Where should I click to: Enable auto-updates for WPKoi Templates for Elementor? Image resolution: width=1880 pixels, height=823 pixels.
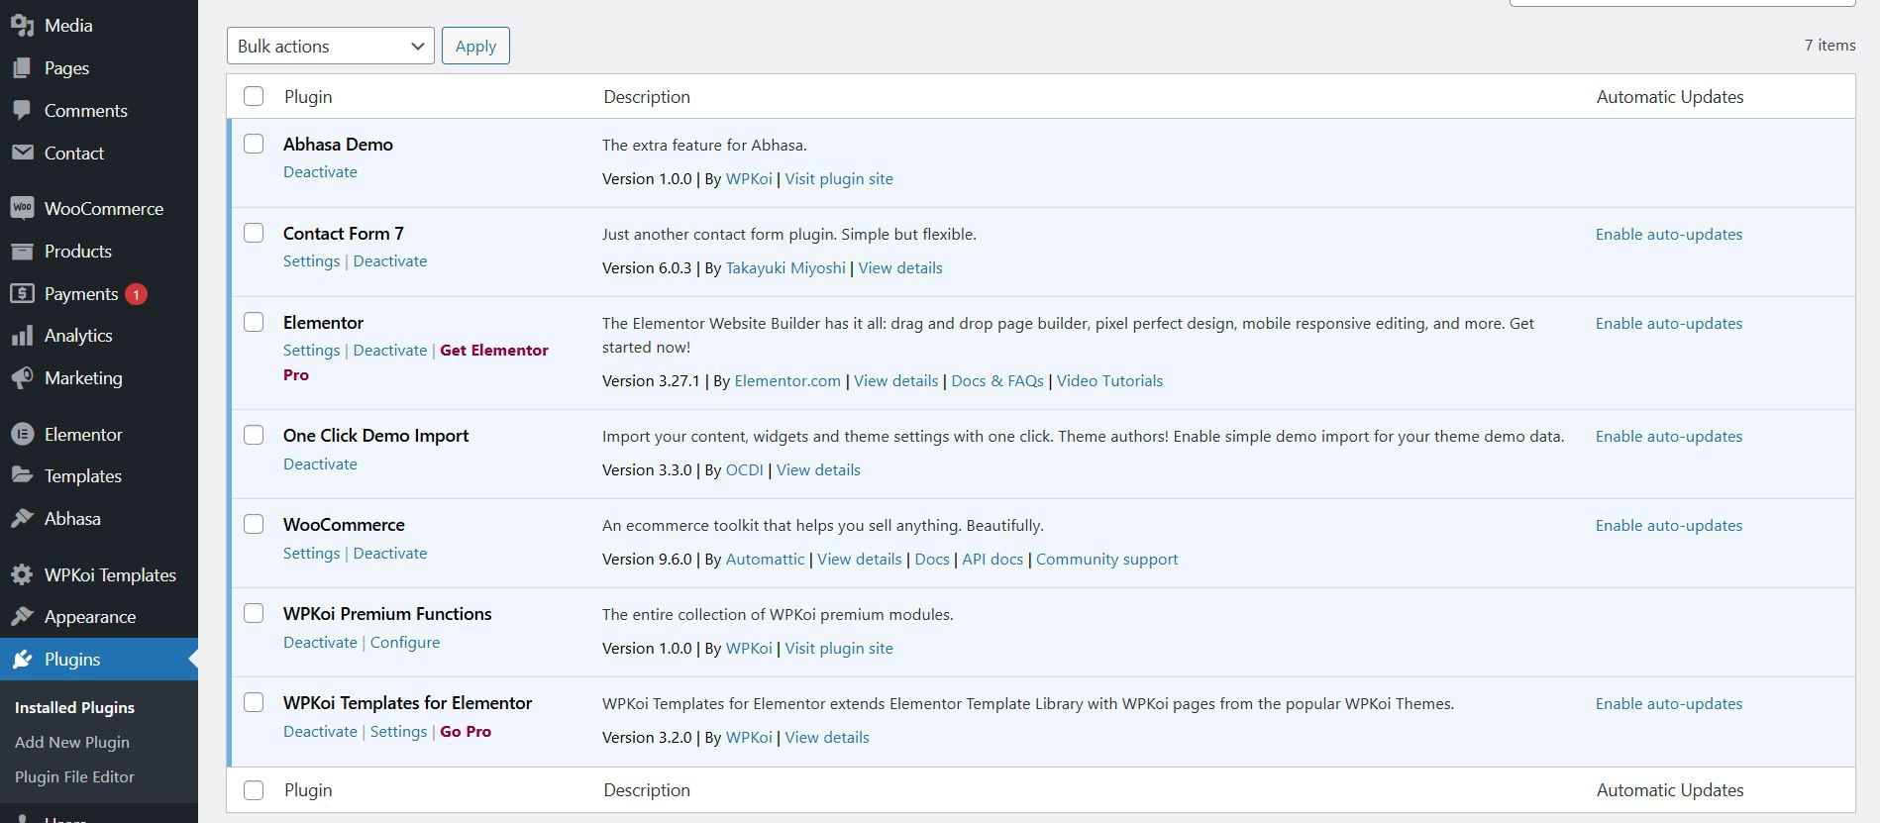point(1669,703)
